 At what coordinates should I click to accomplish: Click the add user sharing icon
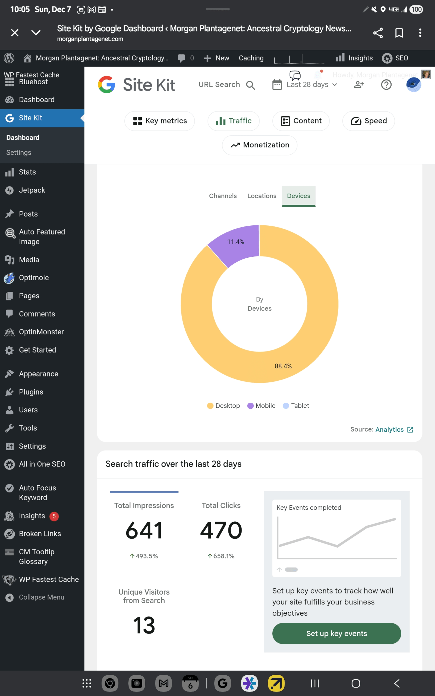tap(359, 85)
